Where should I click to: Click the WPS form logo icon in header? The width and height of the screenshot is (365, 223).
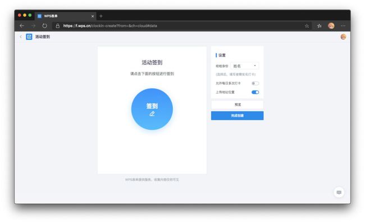point(29,37)
